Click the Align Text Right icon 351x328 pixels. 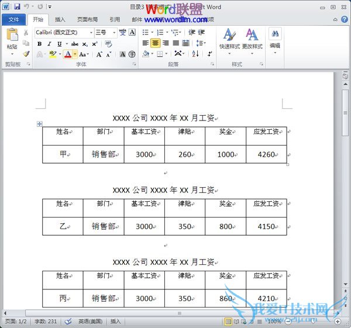tap(166, 43)
